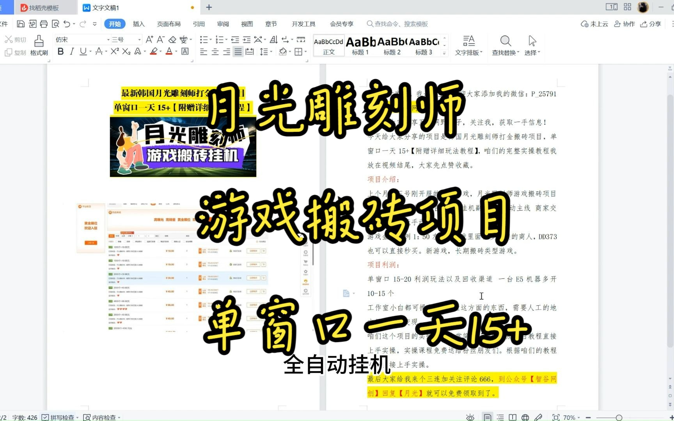Toggle Bold formatting

point(60,51)
